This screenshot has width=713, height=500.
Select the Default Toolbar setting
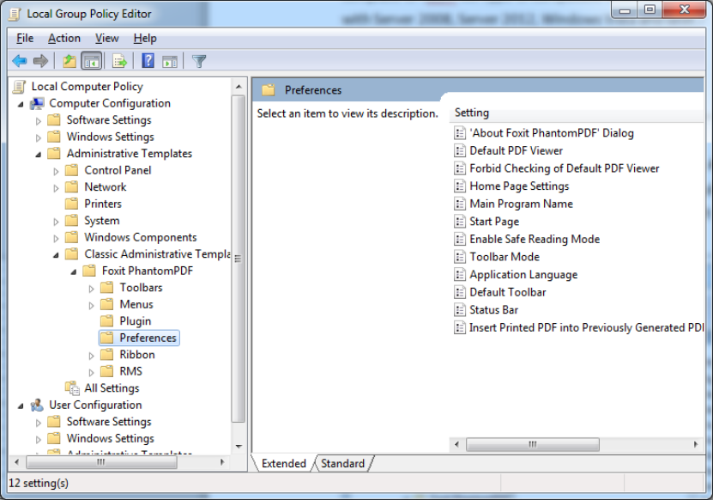point(507,292)
